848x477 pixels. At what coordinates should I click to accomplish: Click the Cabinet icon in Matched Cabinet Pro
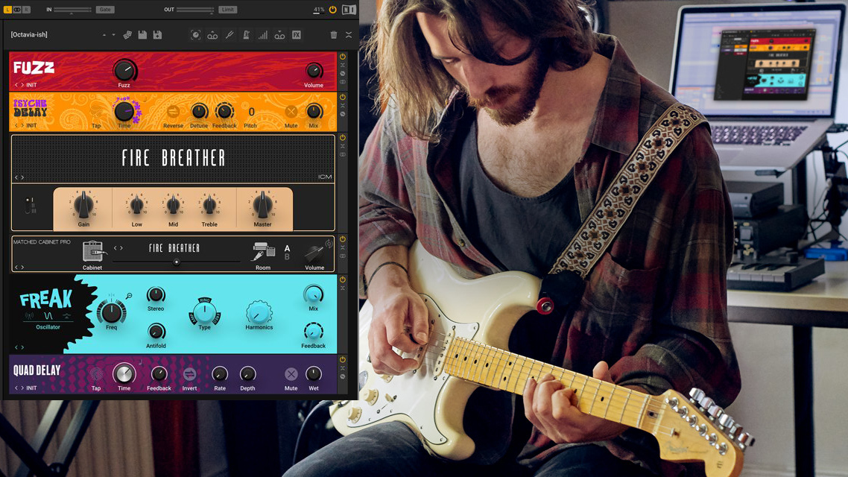pos(92,252)
